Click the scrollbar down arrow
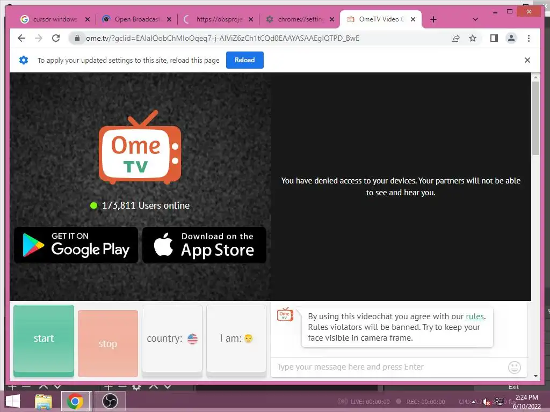Viewport: 550px width, 412px height. click(535, 376)
